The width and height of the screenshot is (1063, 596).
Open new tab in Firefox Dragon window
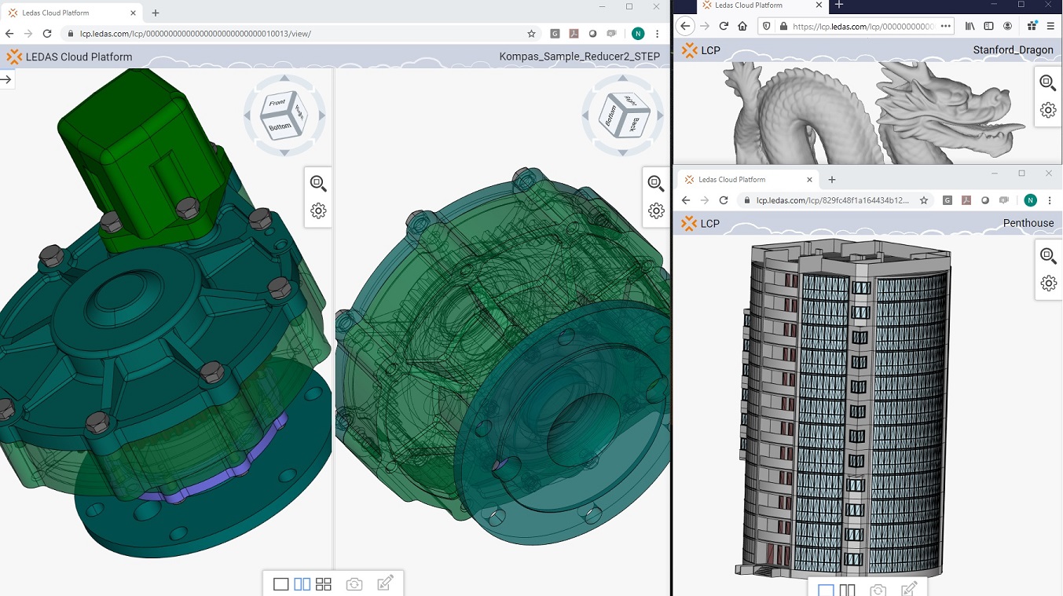(x=838, y=5)
